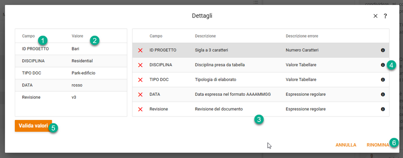403x158 pixels.
Task: Click 'Espressione regolare' in Revisione row
Action: pos(306,109)
